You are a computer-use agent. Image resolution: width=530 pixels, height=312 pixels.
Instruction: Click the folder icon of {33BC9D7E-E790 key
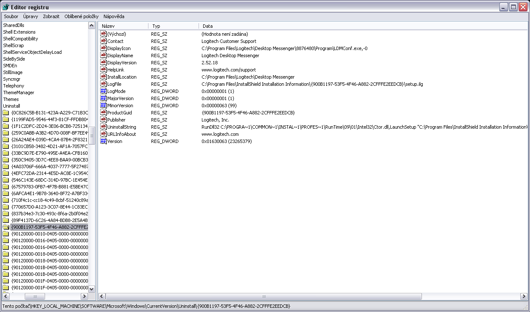[6, 153]
